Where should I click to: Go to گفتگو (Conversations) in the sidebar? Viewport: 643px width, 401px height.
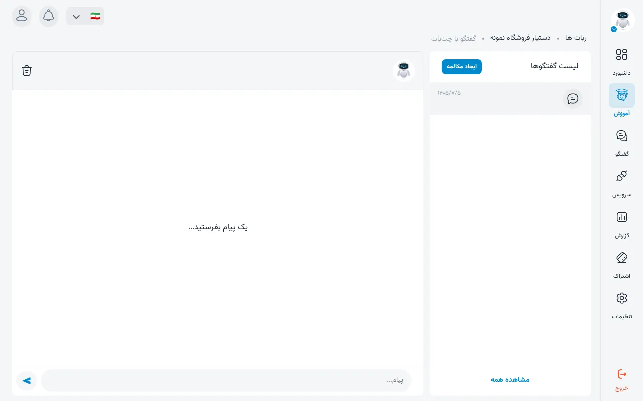pos(622,136)
